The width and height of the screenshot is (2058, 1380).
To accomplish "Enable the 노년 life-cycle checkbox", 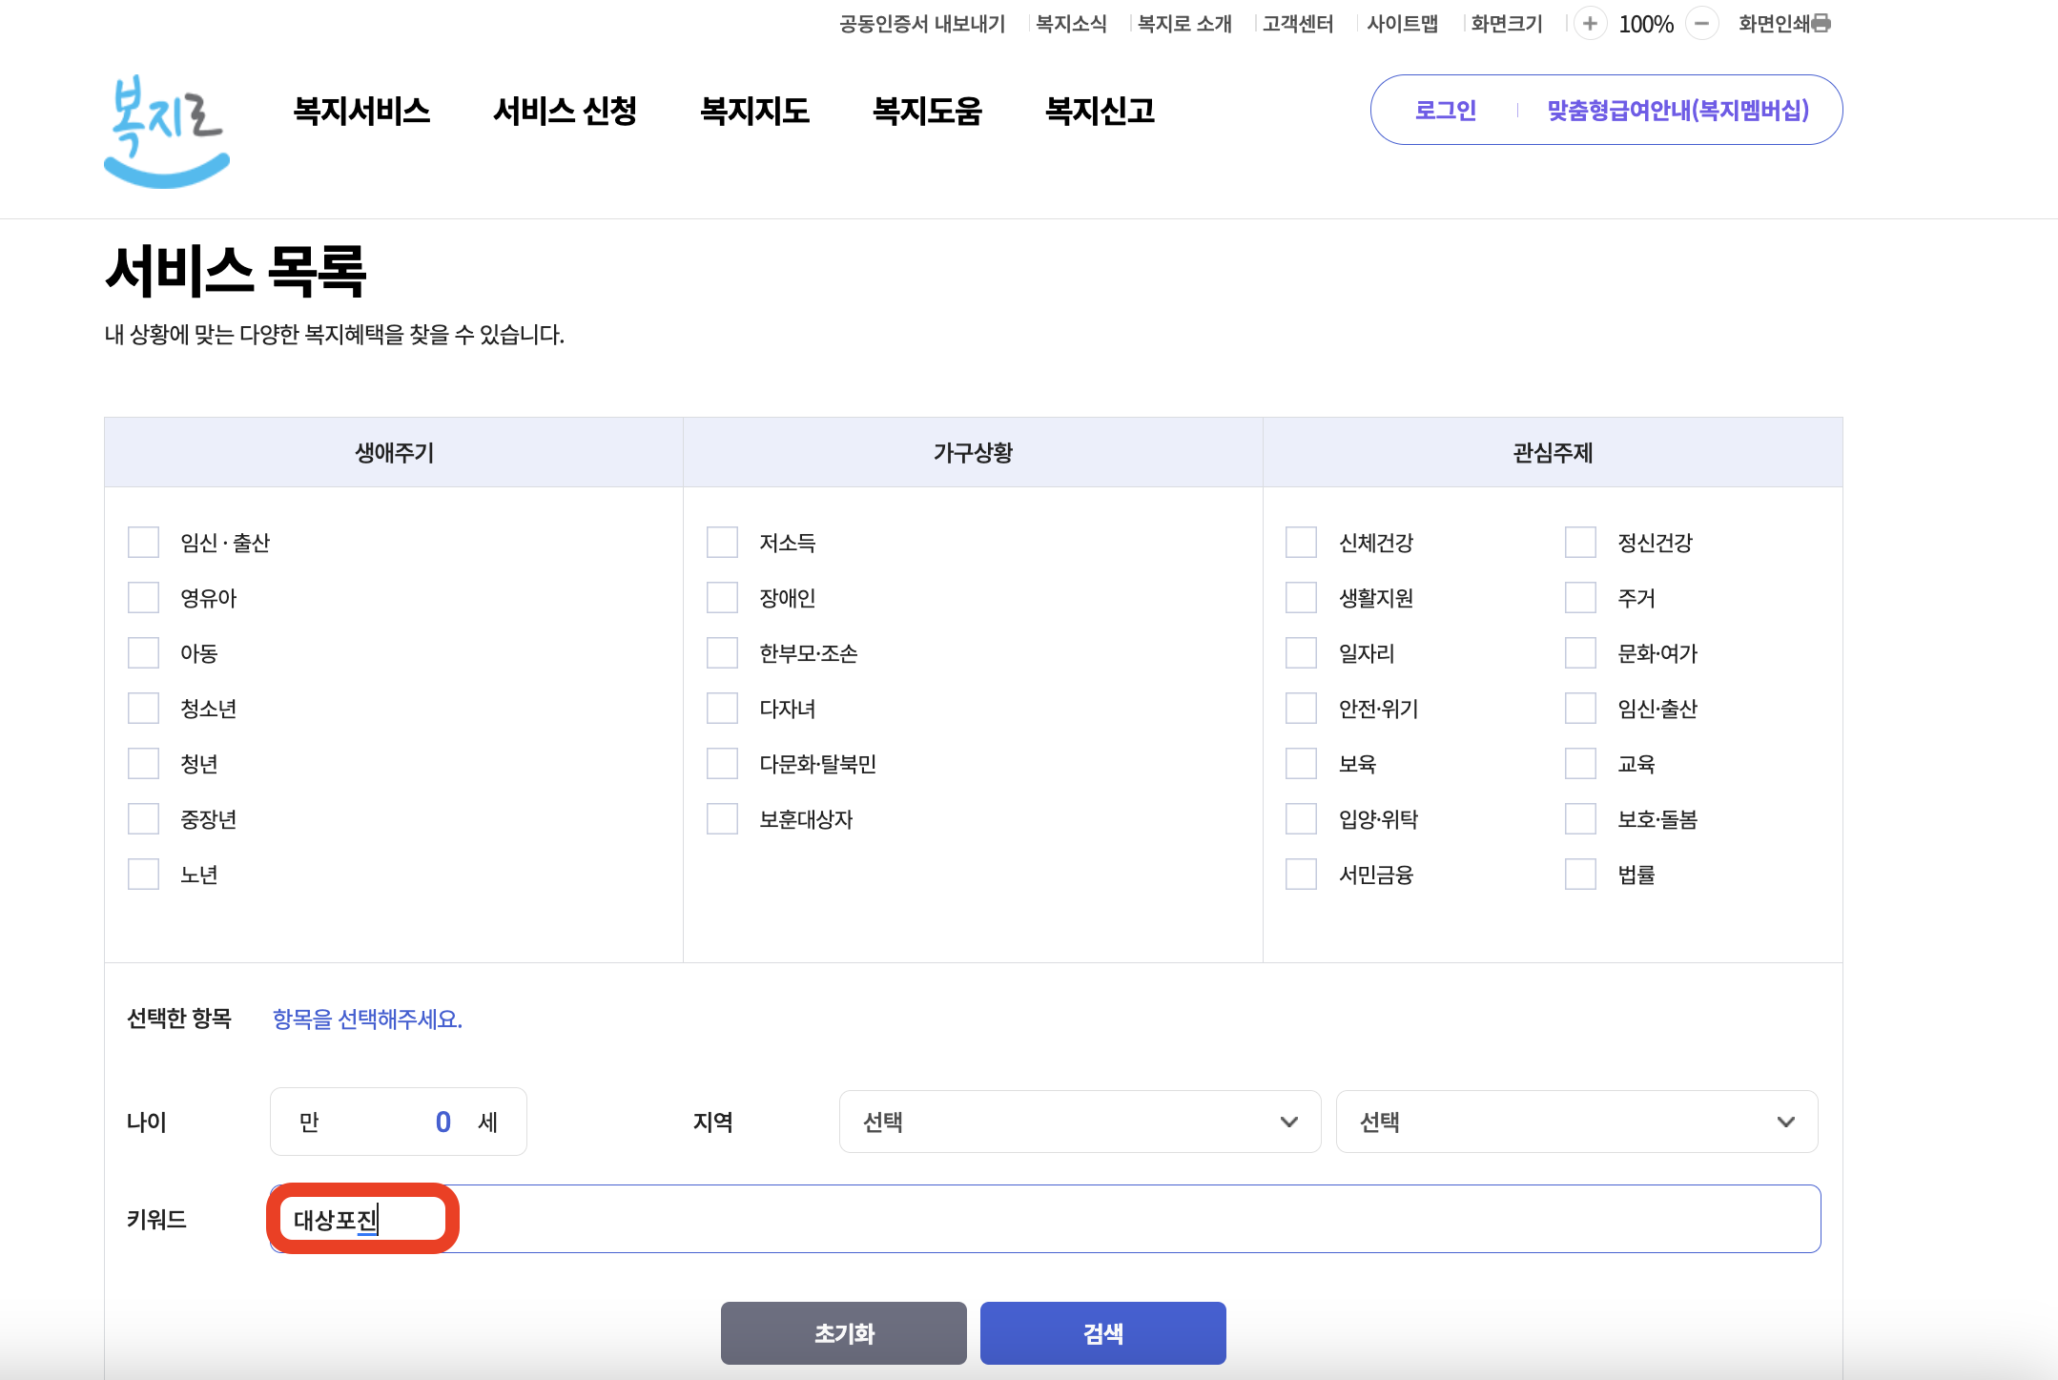I will pyautogui.click(x=143, y=874).
